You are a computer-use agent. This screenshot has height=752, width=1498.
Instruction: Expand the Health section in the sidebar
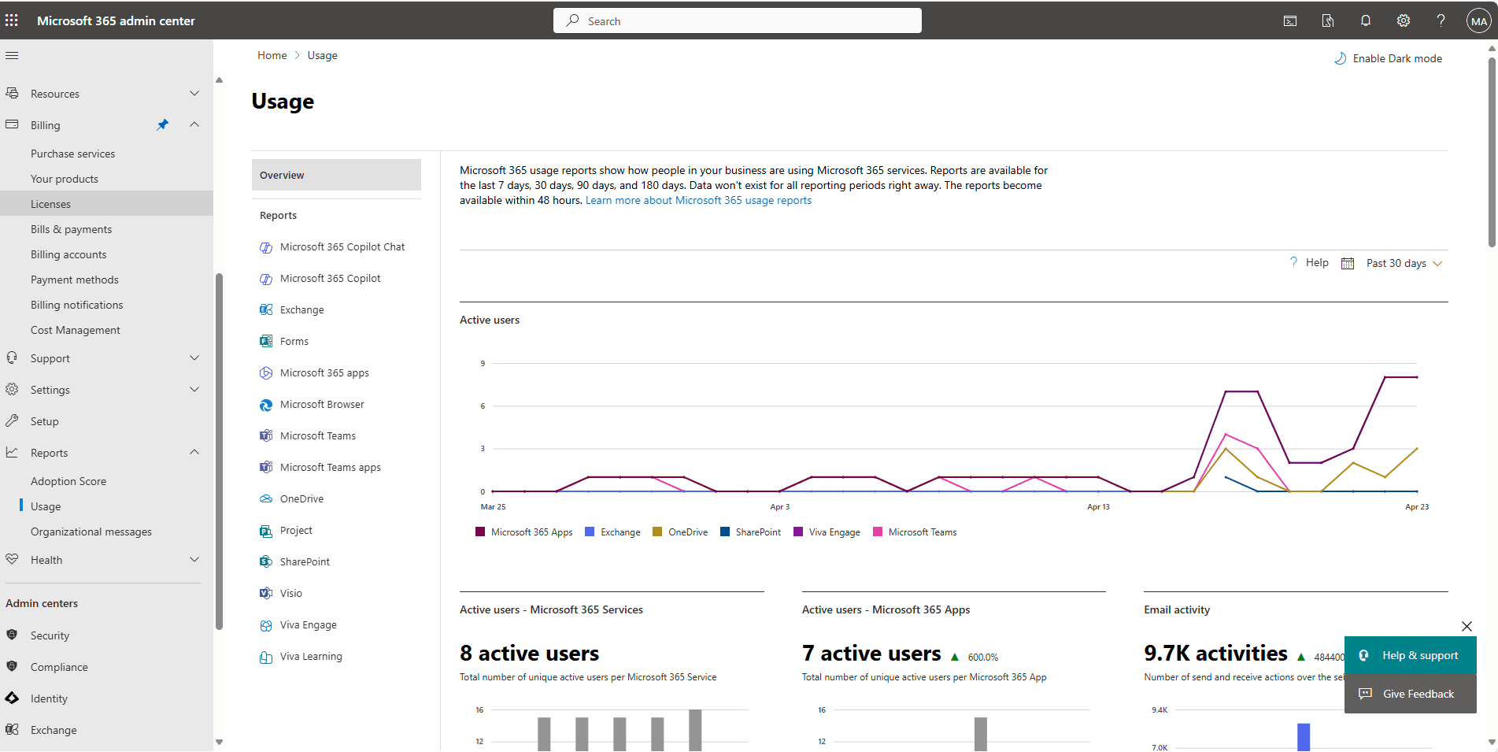click(194, 559)
